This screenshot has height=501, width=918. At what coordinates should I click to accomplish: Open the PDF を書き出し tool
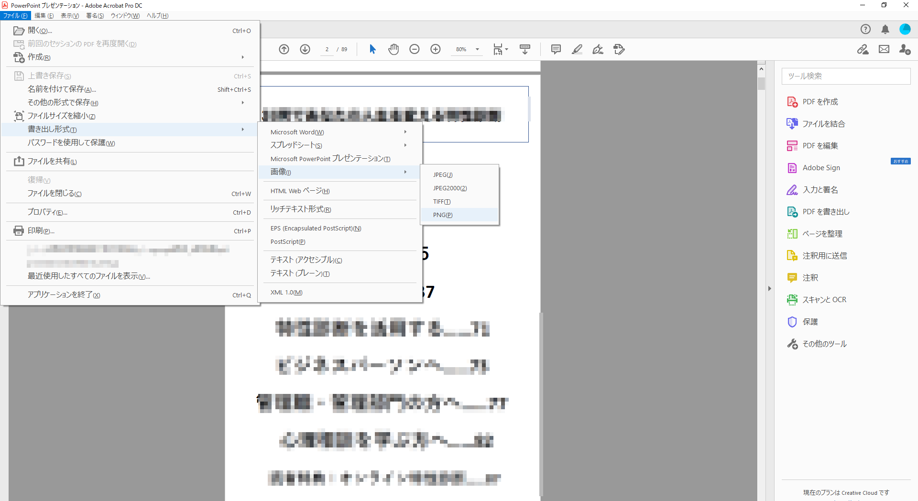(x=818, y=212)
